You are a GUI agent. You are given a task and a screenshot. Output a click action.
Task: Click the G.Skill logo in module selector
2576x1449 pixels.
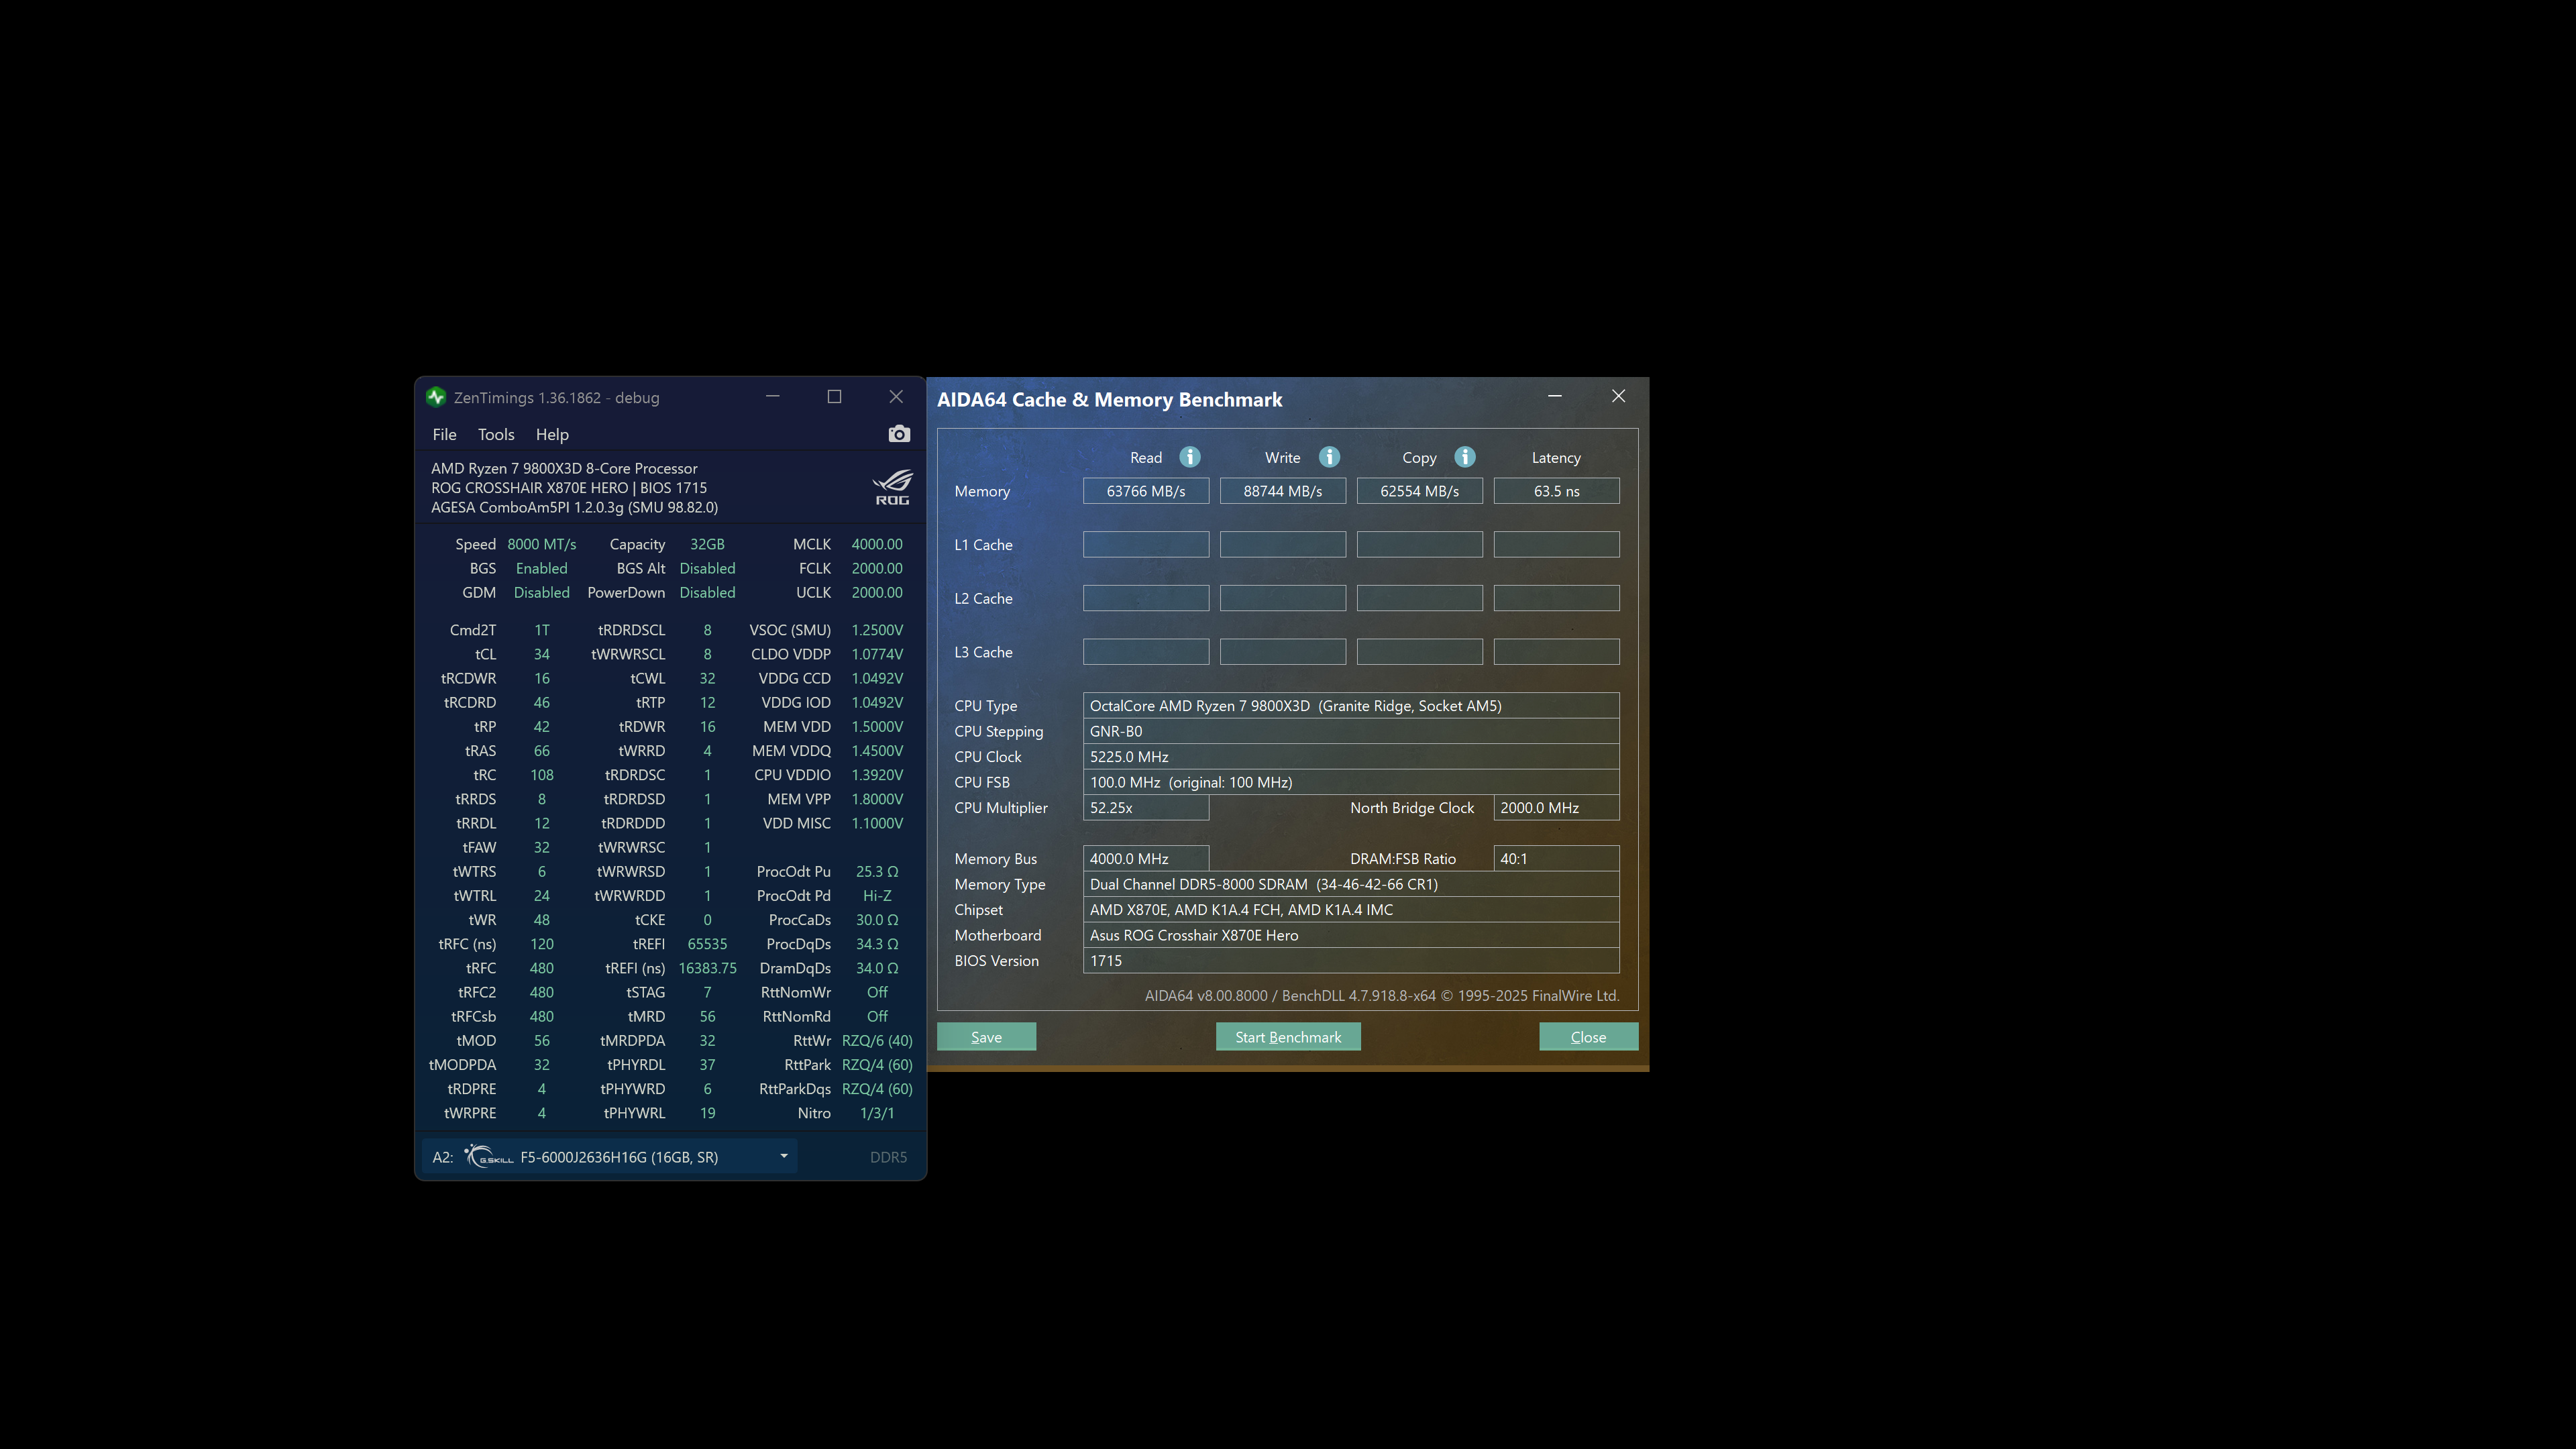click(489, 1157)
